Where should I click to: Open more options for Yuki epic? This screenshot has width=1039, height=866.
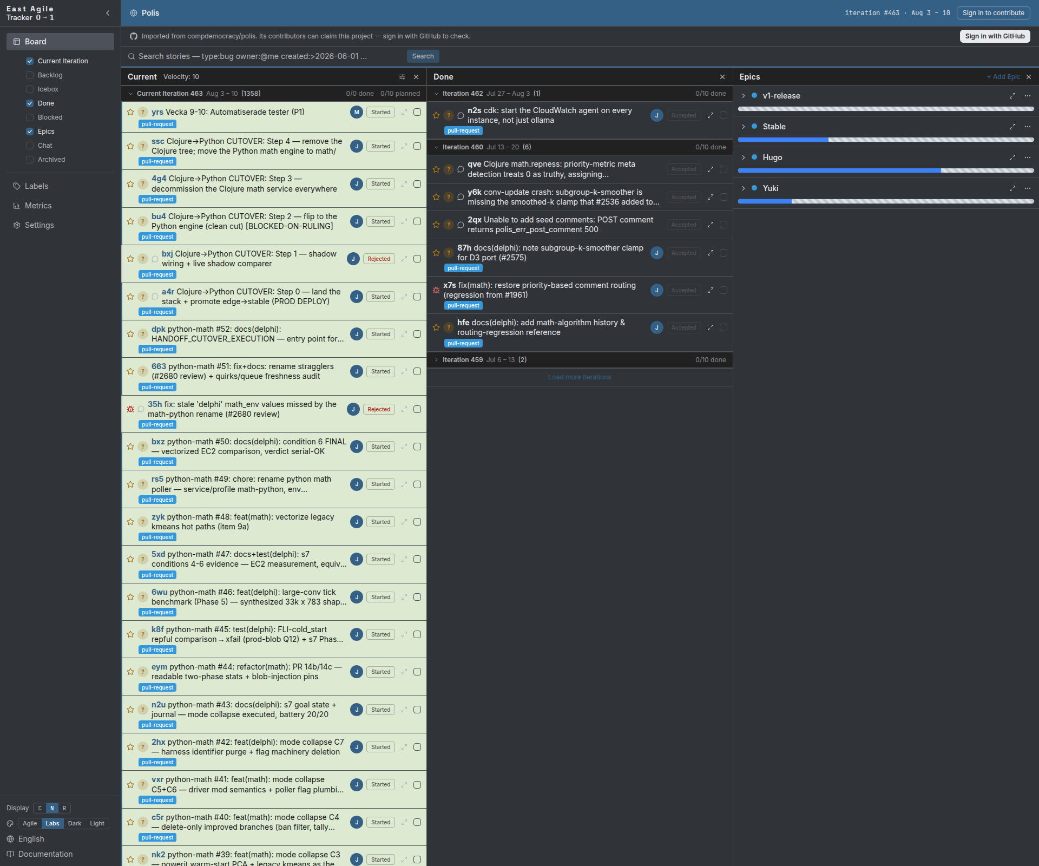pyautogui.click(x=1028, y=188)
